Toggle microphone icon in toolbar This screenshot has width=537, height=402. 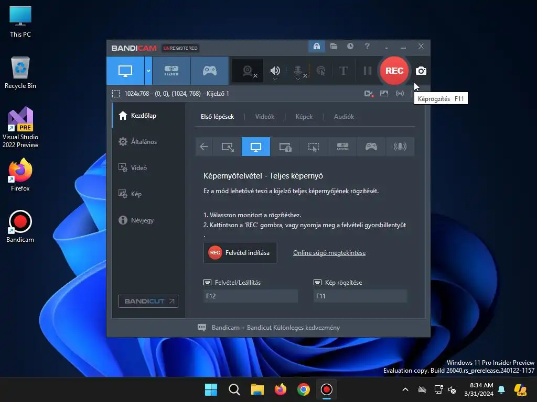(298, 71)
